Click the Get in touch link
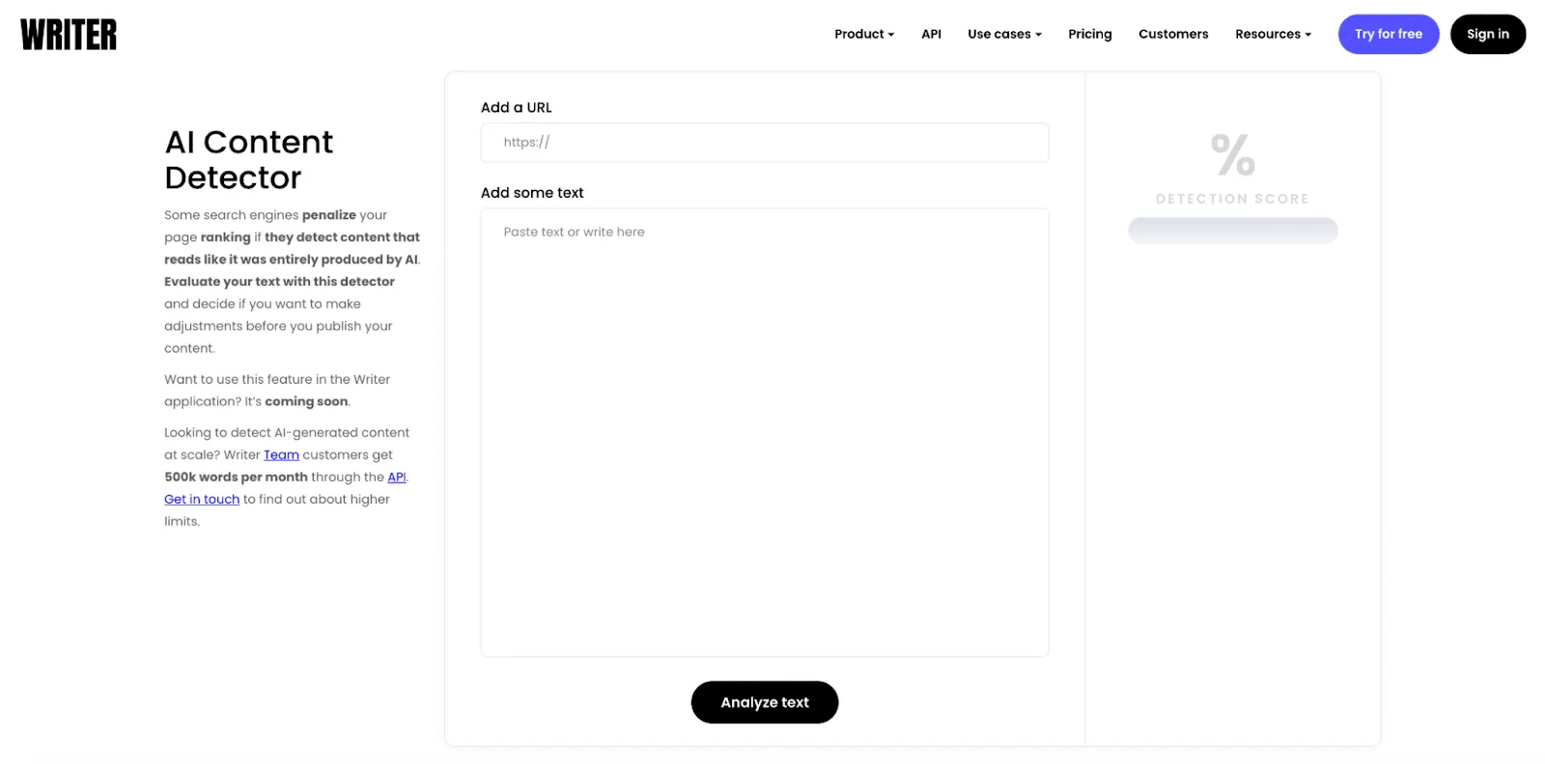Viewport: 1545px width, 764px height. pos(202,500)
